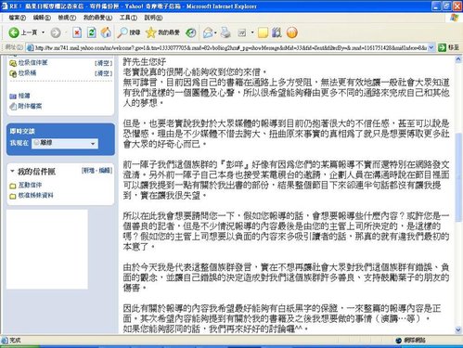Click the Research books toolbar icon

(277, 32)
